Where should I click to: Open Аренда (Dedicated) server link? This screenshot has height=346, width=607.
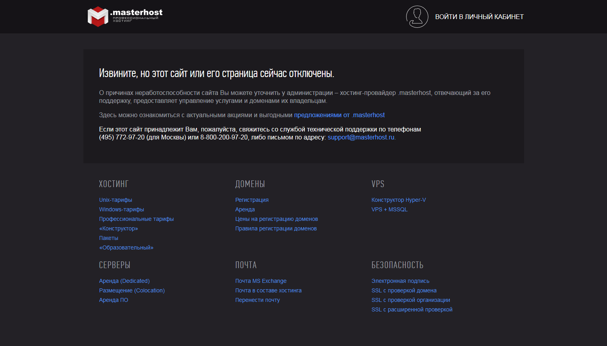pos(124,281)
